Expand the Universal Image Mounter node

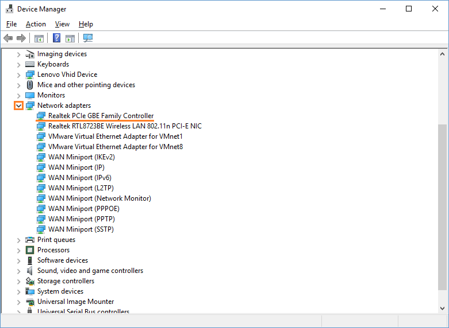pyautogui.click(x=18, y=302)
